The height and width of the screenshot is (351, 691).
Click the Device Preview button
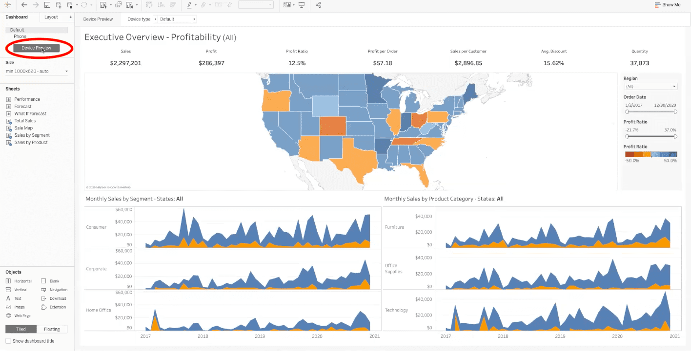pyautogui.click(x=37, y=48)
